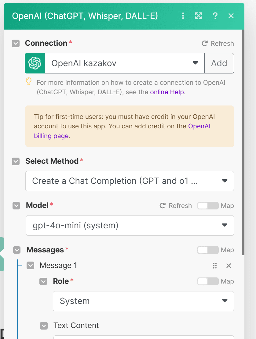The width and height of the screenshot is (256, 339).
Task: Collapse the Connection section chevron
Action: [x=16, y=44]
